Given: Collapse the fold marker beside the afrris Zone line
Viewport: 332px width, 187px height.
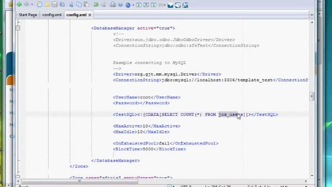Looking at the screenshot, I should point(18,177).
